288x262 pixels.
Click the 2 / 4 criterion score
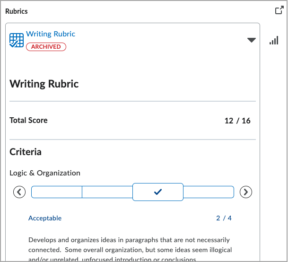(x=224, y=218)
